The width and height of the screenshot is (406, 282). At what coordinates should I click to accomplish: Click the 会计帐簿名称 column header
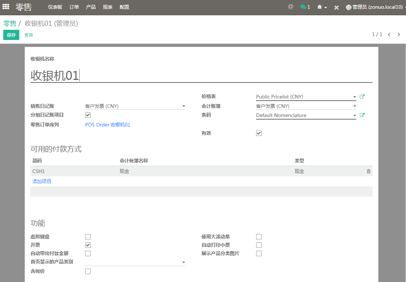(x=134, y=161)
